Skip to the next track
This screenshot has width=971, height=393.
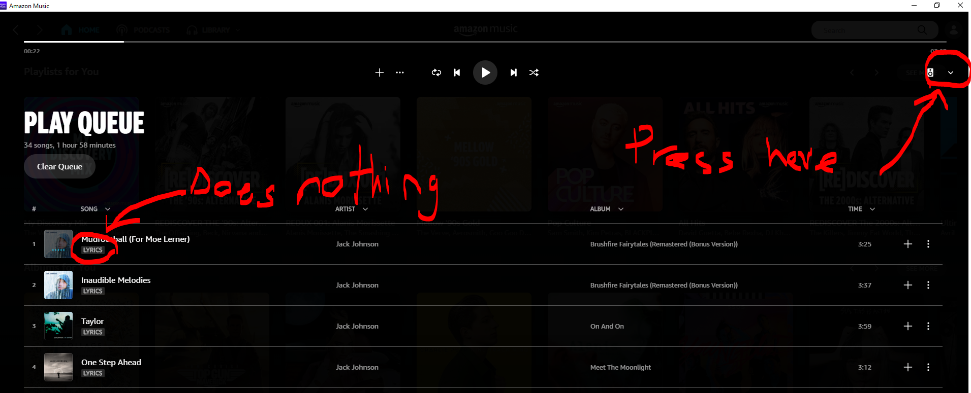(514, 73)
